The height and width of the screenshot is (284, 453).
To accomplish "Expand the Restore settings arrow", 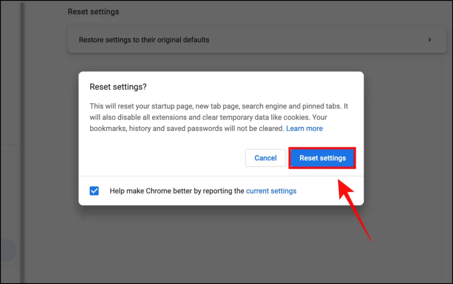I will (430, 40).
